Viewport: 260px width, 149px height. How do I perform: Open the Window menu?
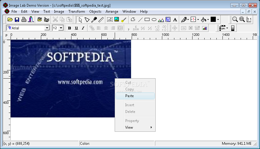[129, 12]
